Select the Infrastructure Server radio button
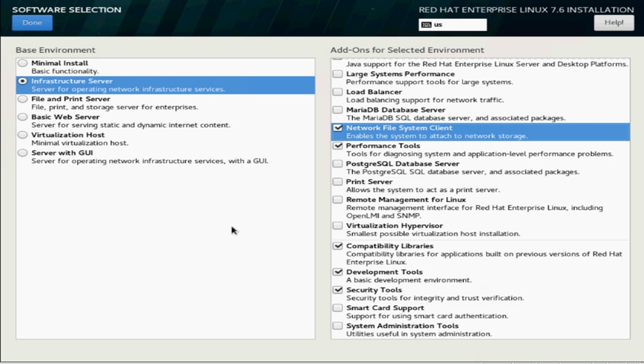This screenshot has height=364, width=644. (23, 81)
